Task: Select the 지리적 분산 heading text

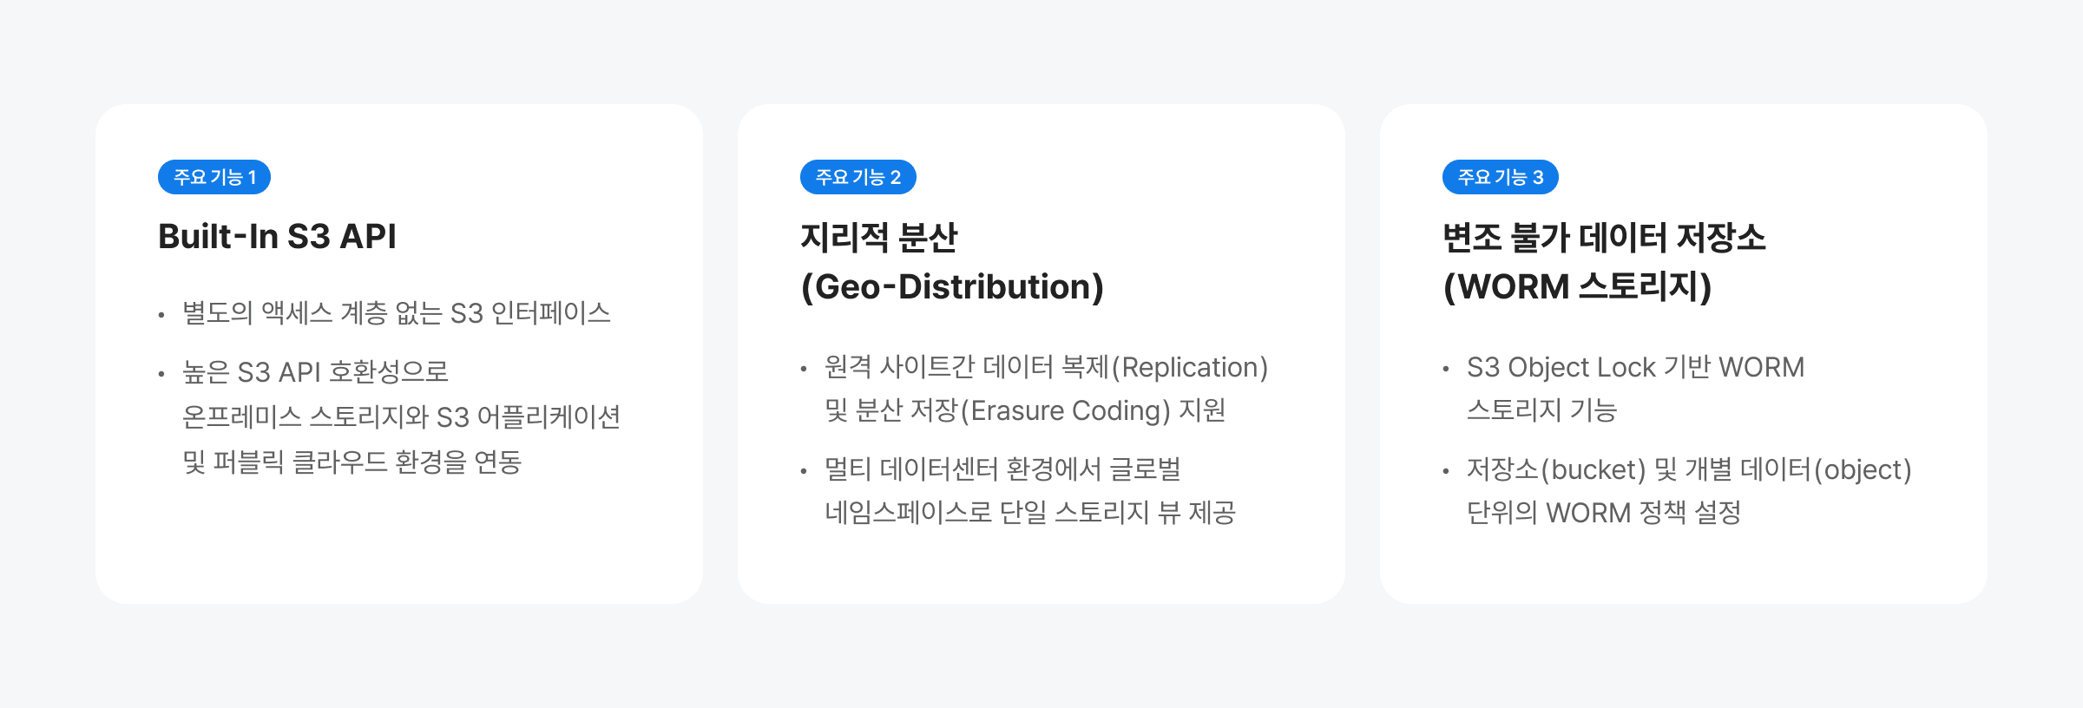Action: pos(878,237)
